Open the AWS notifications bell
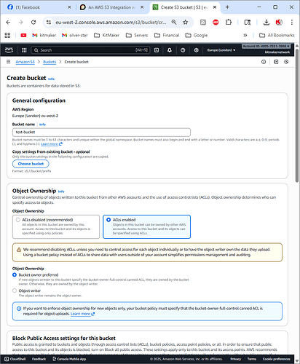 click(x=170, y=50)
